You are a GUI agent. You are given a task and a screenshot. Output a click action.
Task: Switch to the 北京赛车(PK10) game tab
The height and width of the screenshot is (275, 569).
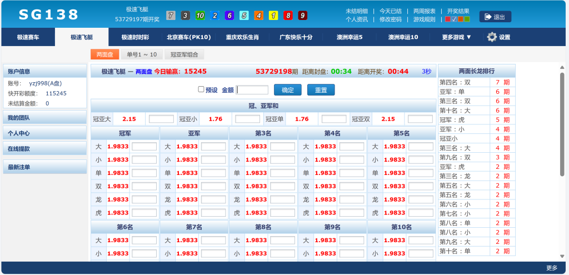coord(189,37)
